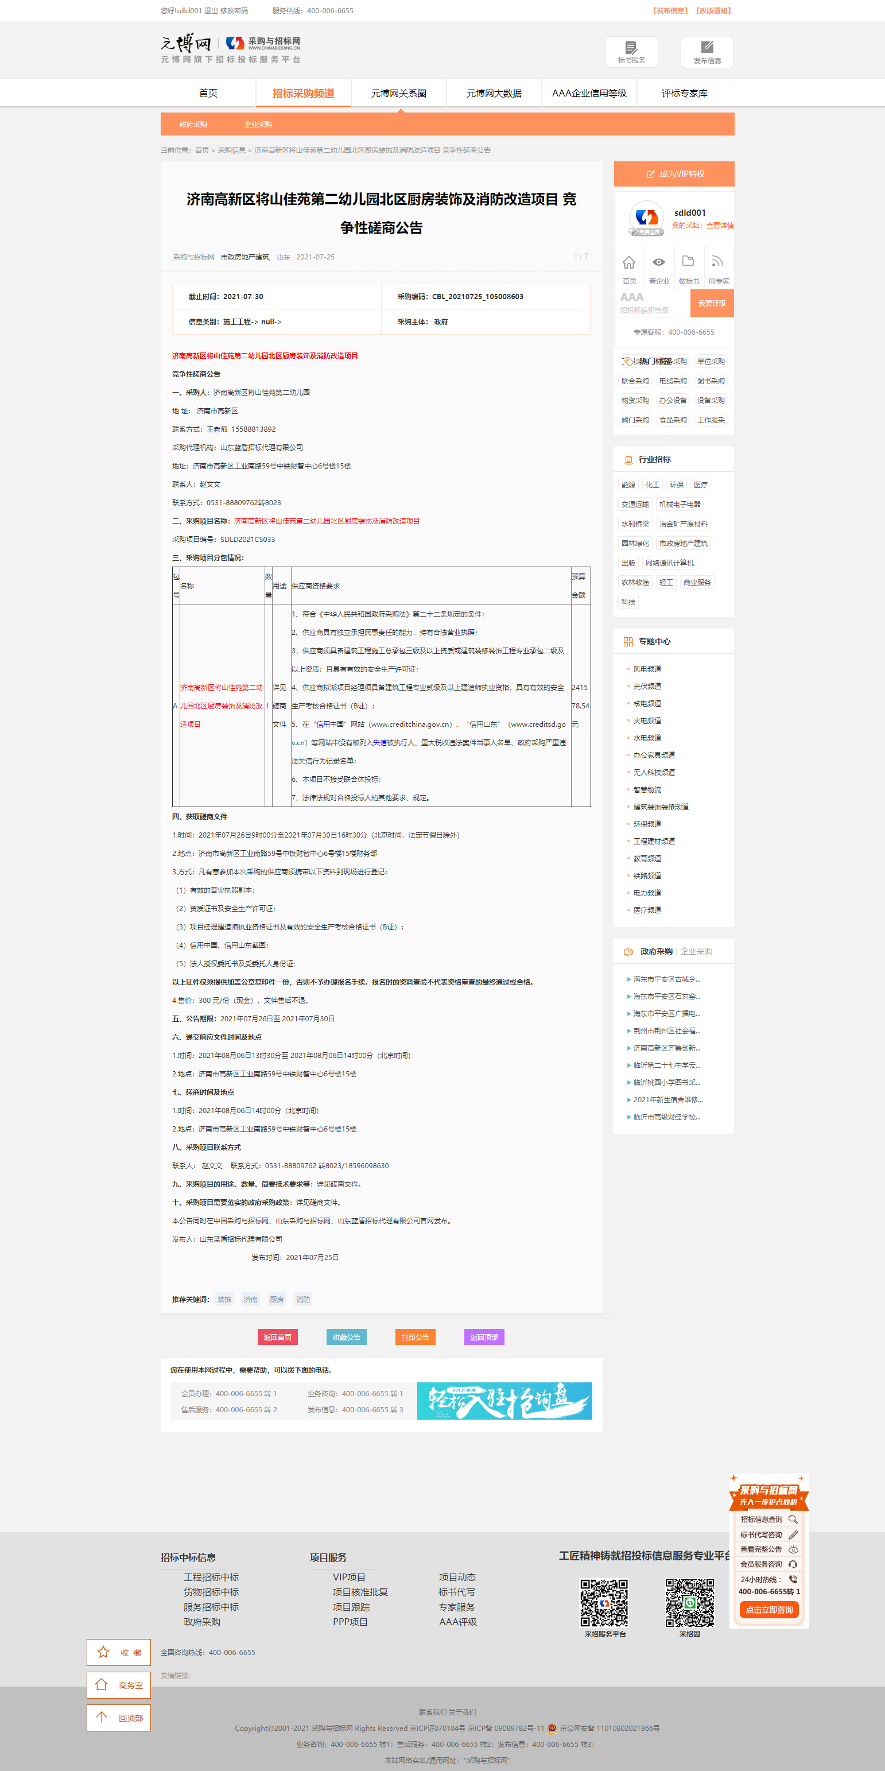The height and width of the screenshot is (1771, 885).
Task: Click the 采招圈 QR code
Action: click(x=690, y=1603)
